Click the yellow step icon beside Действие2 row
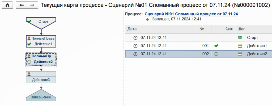The width and height of the screenshot is (272, 106). pyautogui.click(x=240, y=54)
